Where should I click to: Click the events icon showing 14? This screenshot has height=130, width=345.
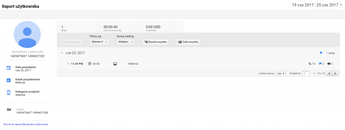point(310,64)
